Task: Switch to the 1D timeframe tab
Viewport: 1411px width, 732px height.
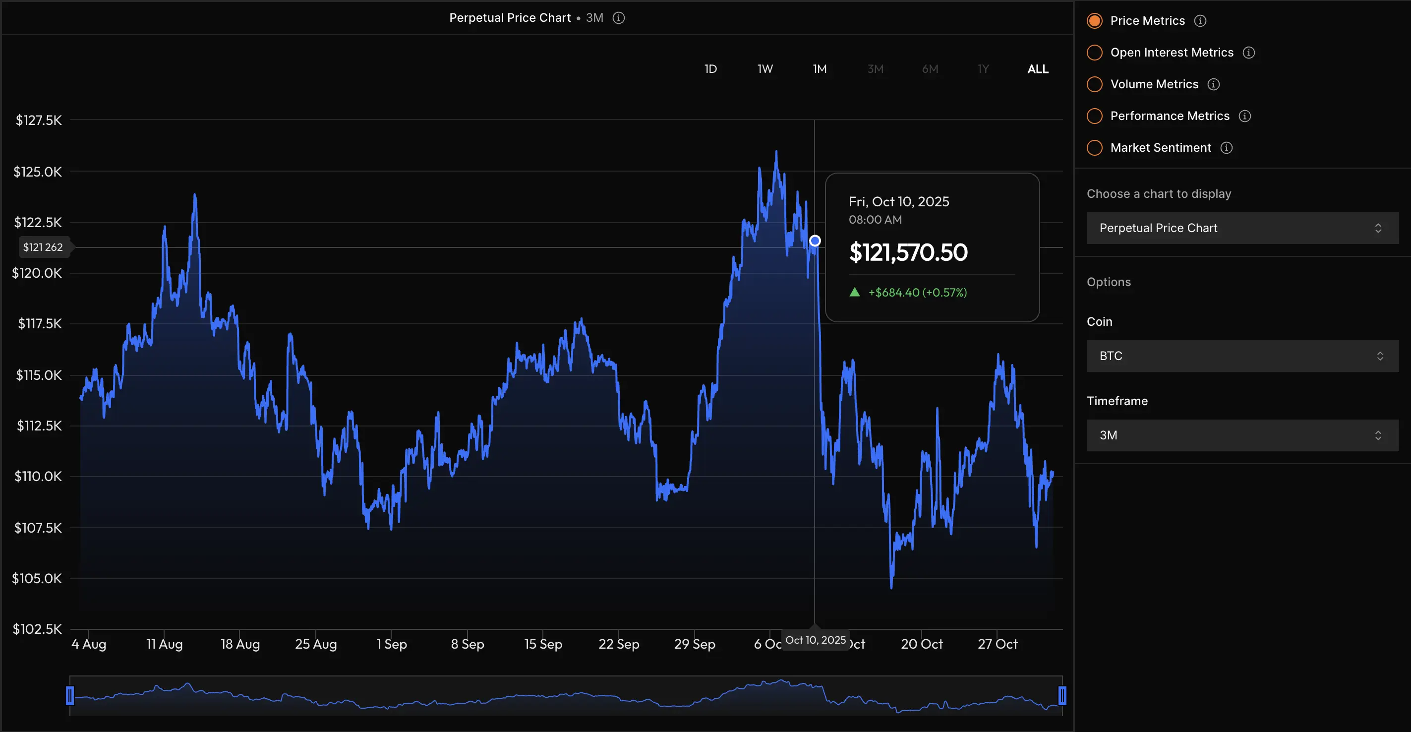Action: [710, 68]
